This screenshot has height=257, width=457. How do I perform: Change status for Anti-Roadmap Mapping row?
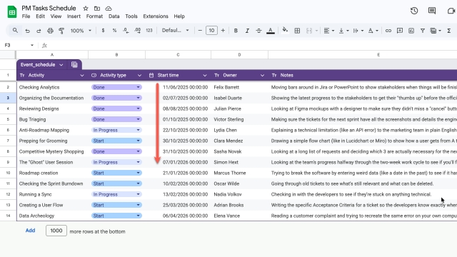pyautogui.click(x=116, y=130)
